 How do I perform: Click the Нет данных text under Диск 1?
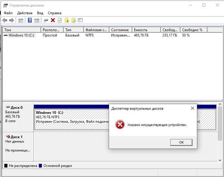point(15,142)
